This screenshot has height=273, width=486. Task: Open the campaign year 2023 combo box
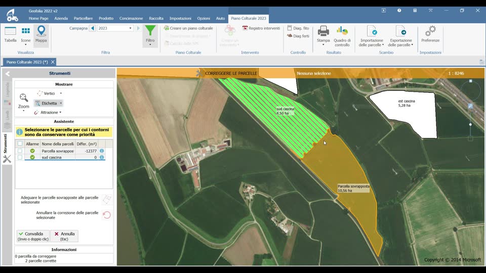coord(115,28)
